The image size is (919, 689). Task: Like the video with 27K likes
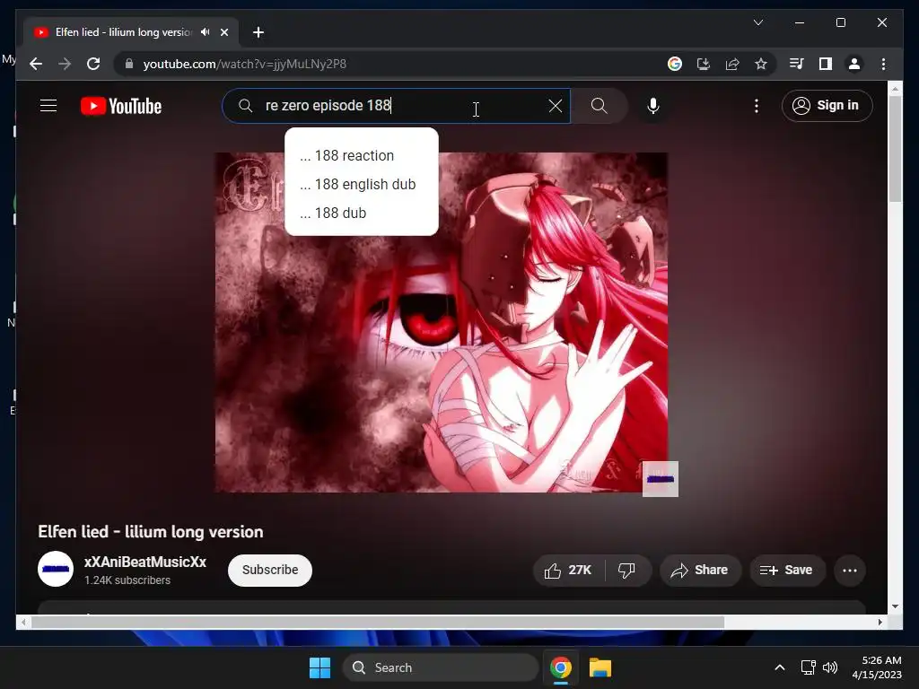point(568,570)
